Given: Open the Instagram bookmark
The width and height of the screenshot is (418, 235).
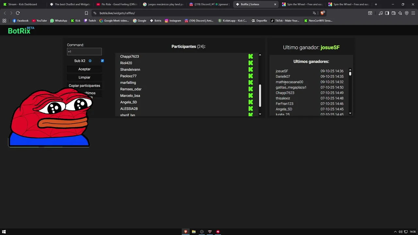Looking at the screenshot, I should click(173, 21).
